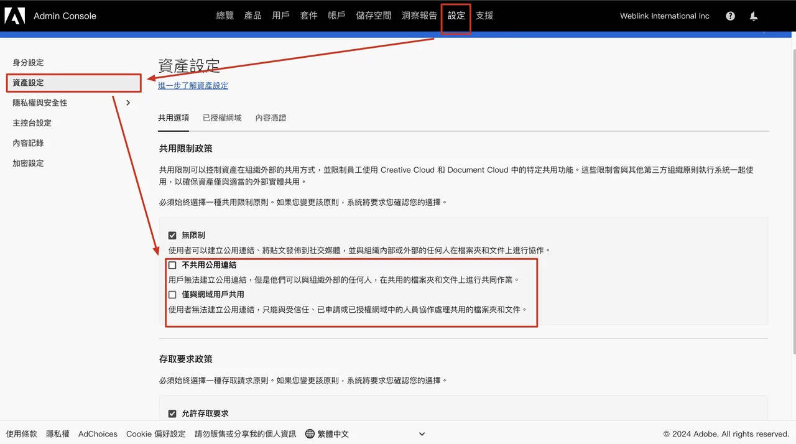Select 隱私權與安全性 in the sidebar

click(40, 103)
